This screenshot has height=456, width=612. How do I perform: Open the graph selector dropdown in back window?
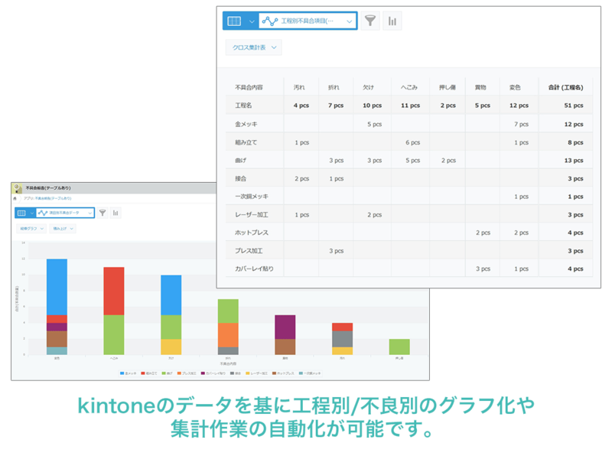click(65, 213)
